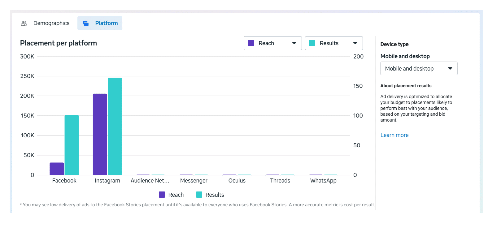The width and height of the screenshot is (488, 232).
Task: Toggle Reach series in chart legend
Action: [x=171, y=195]
